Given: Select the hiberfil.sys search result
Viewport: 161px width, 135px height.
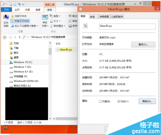Looking at the screenshot, I should tap(66, 50).
